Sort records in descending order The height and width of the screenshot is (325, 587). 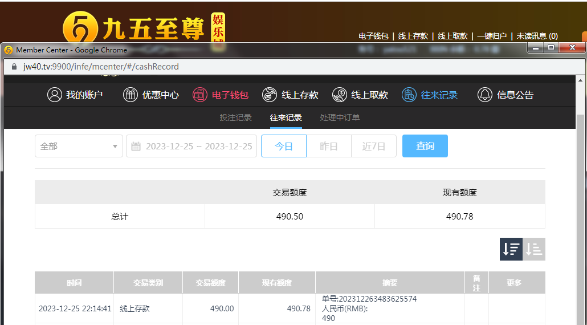click(511, 249)
